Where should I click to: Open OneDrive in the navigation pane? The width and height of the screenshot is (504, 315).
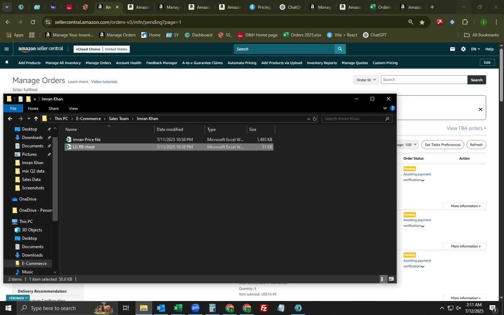tap(28, 199)
